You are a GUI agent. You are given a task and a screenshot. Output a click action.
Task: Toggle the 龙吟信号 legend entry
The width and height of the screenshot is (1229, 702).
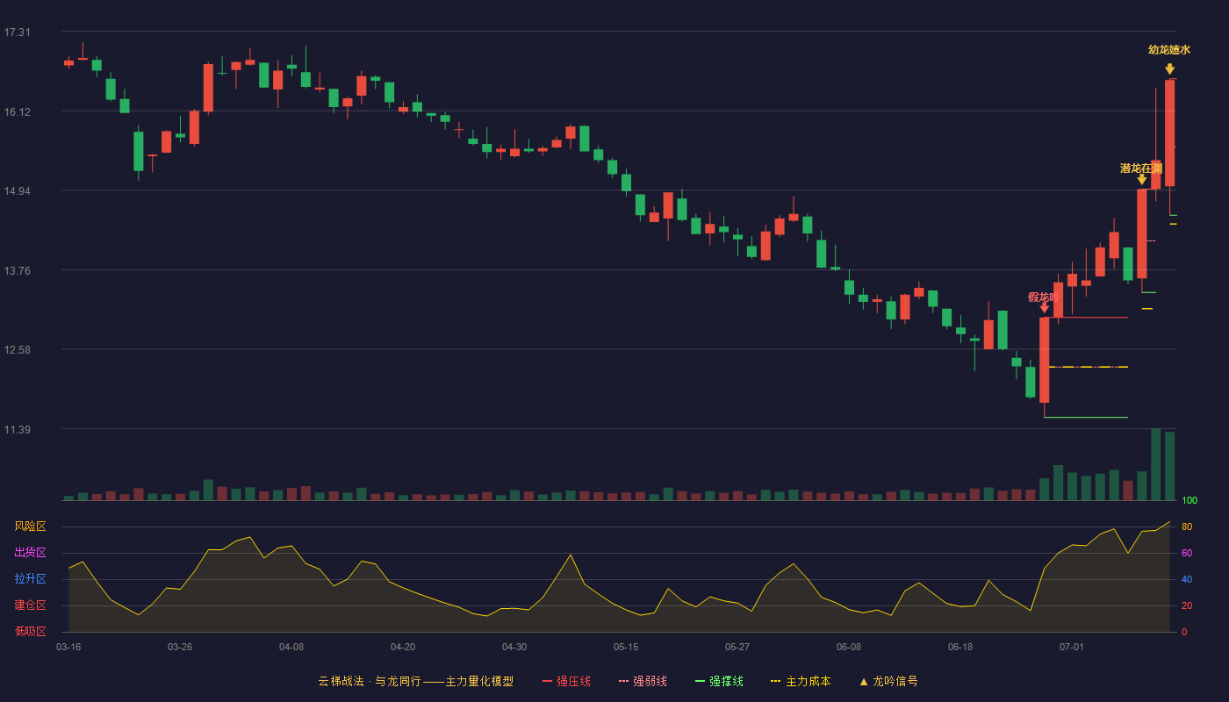click(x=888, y=681)
